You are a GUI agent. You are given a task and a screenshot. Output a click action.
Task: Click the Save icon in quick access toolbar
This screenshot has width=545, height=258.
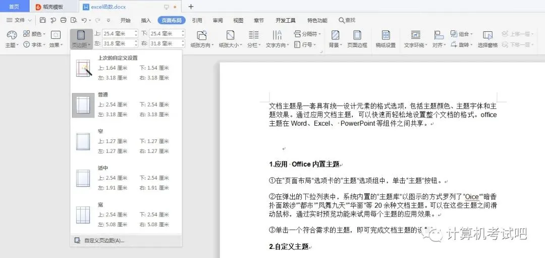pos(43,20)
